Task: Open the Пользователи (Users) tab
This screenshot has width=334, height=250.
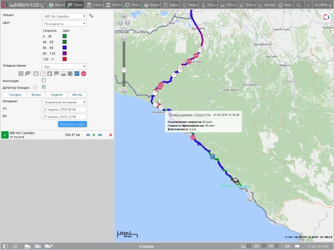Action: (x=209, y=4)
